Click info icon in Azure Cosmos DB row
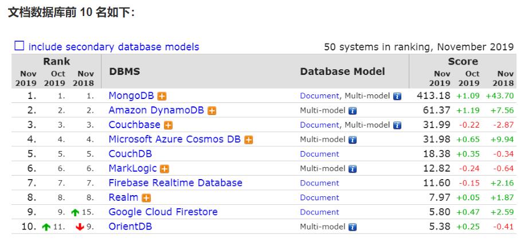Viewport: 532px width, 242px height. click(353, 140)
